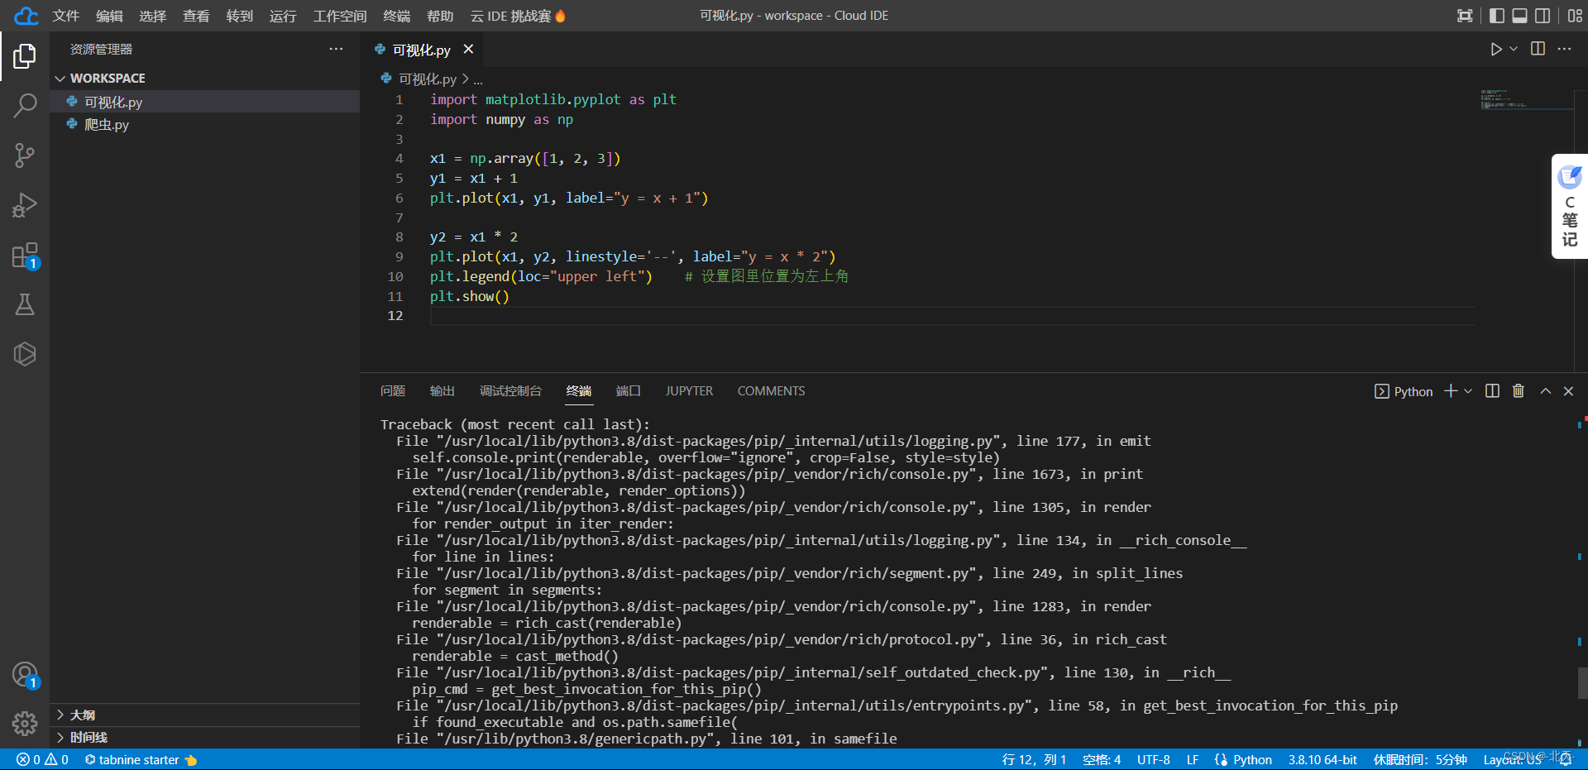Open tabnine starter status bar item
Screen dimensions: 1588x770
(141, 759)
